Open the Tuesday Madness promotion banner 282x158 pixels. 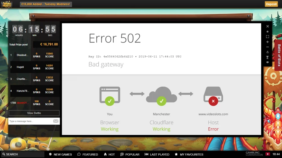[x=46, y=4]
